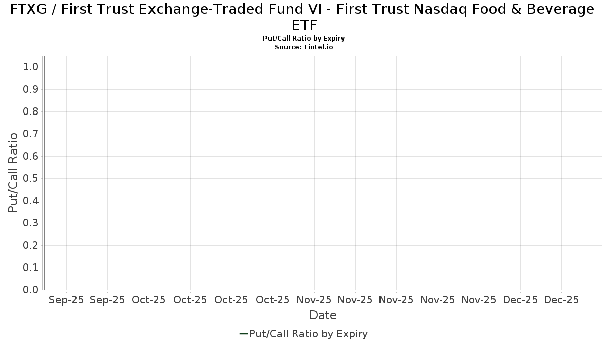Click the first Oct-25 x-axis label

(148, 300)
